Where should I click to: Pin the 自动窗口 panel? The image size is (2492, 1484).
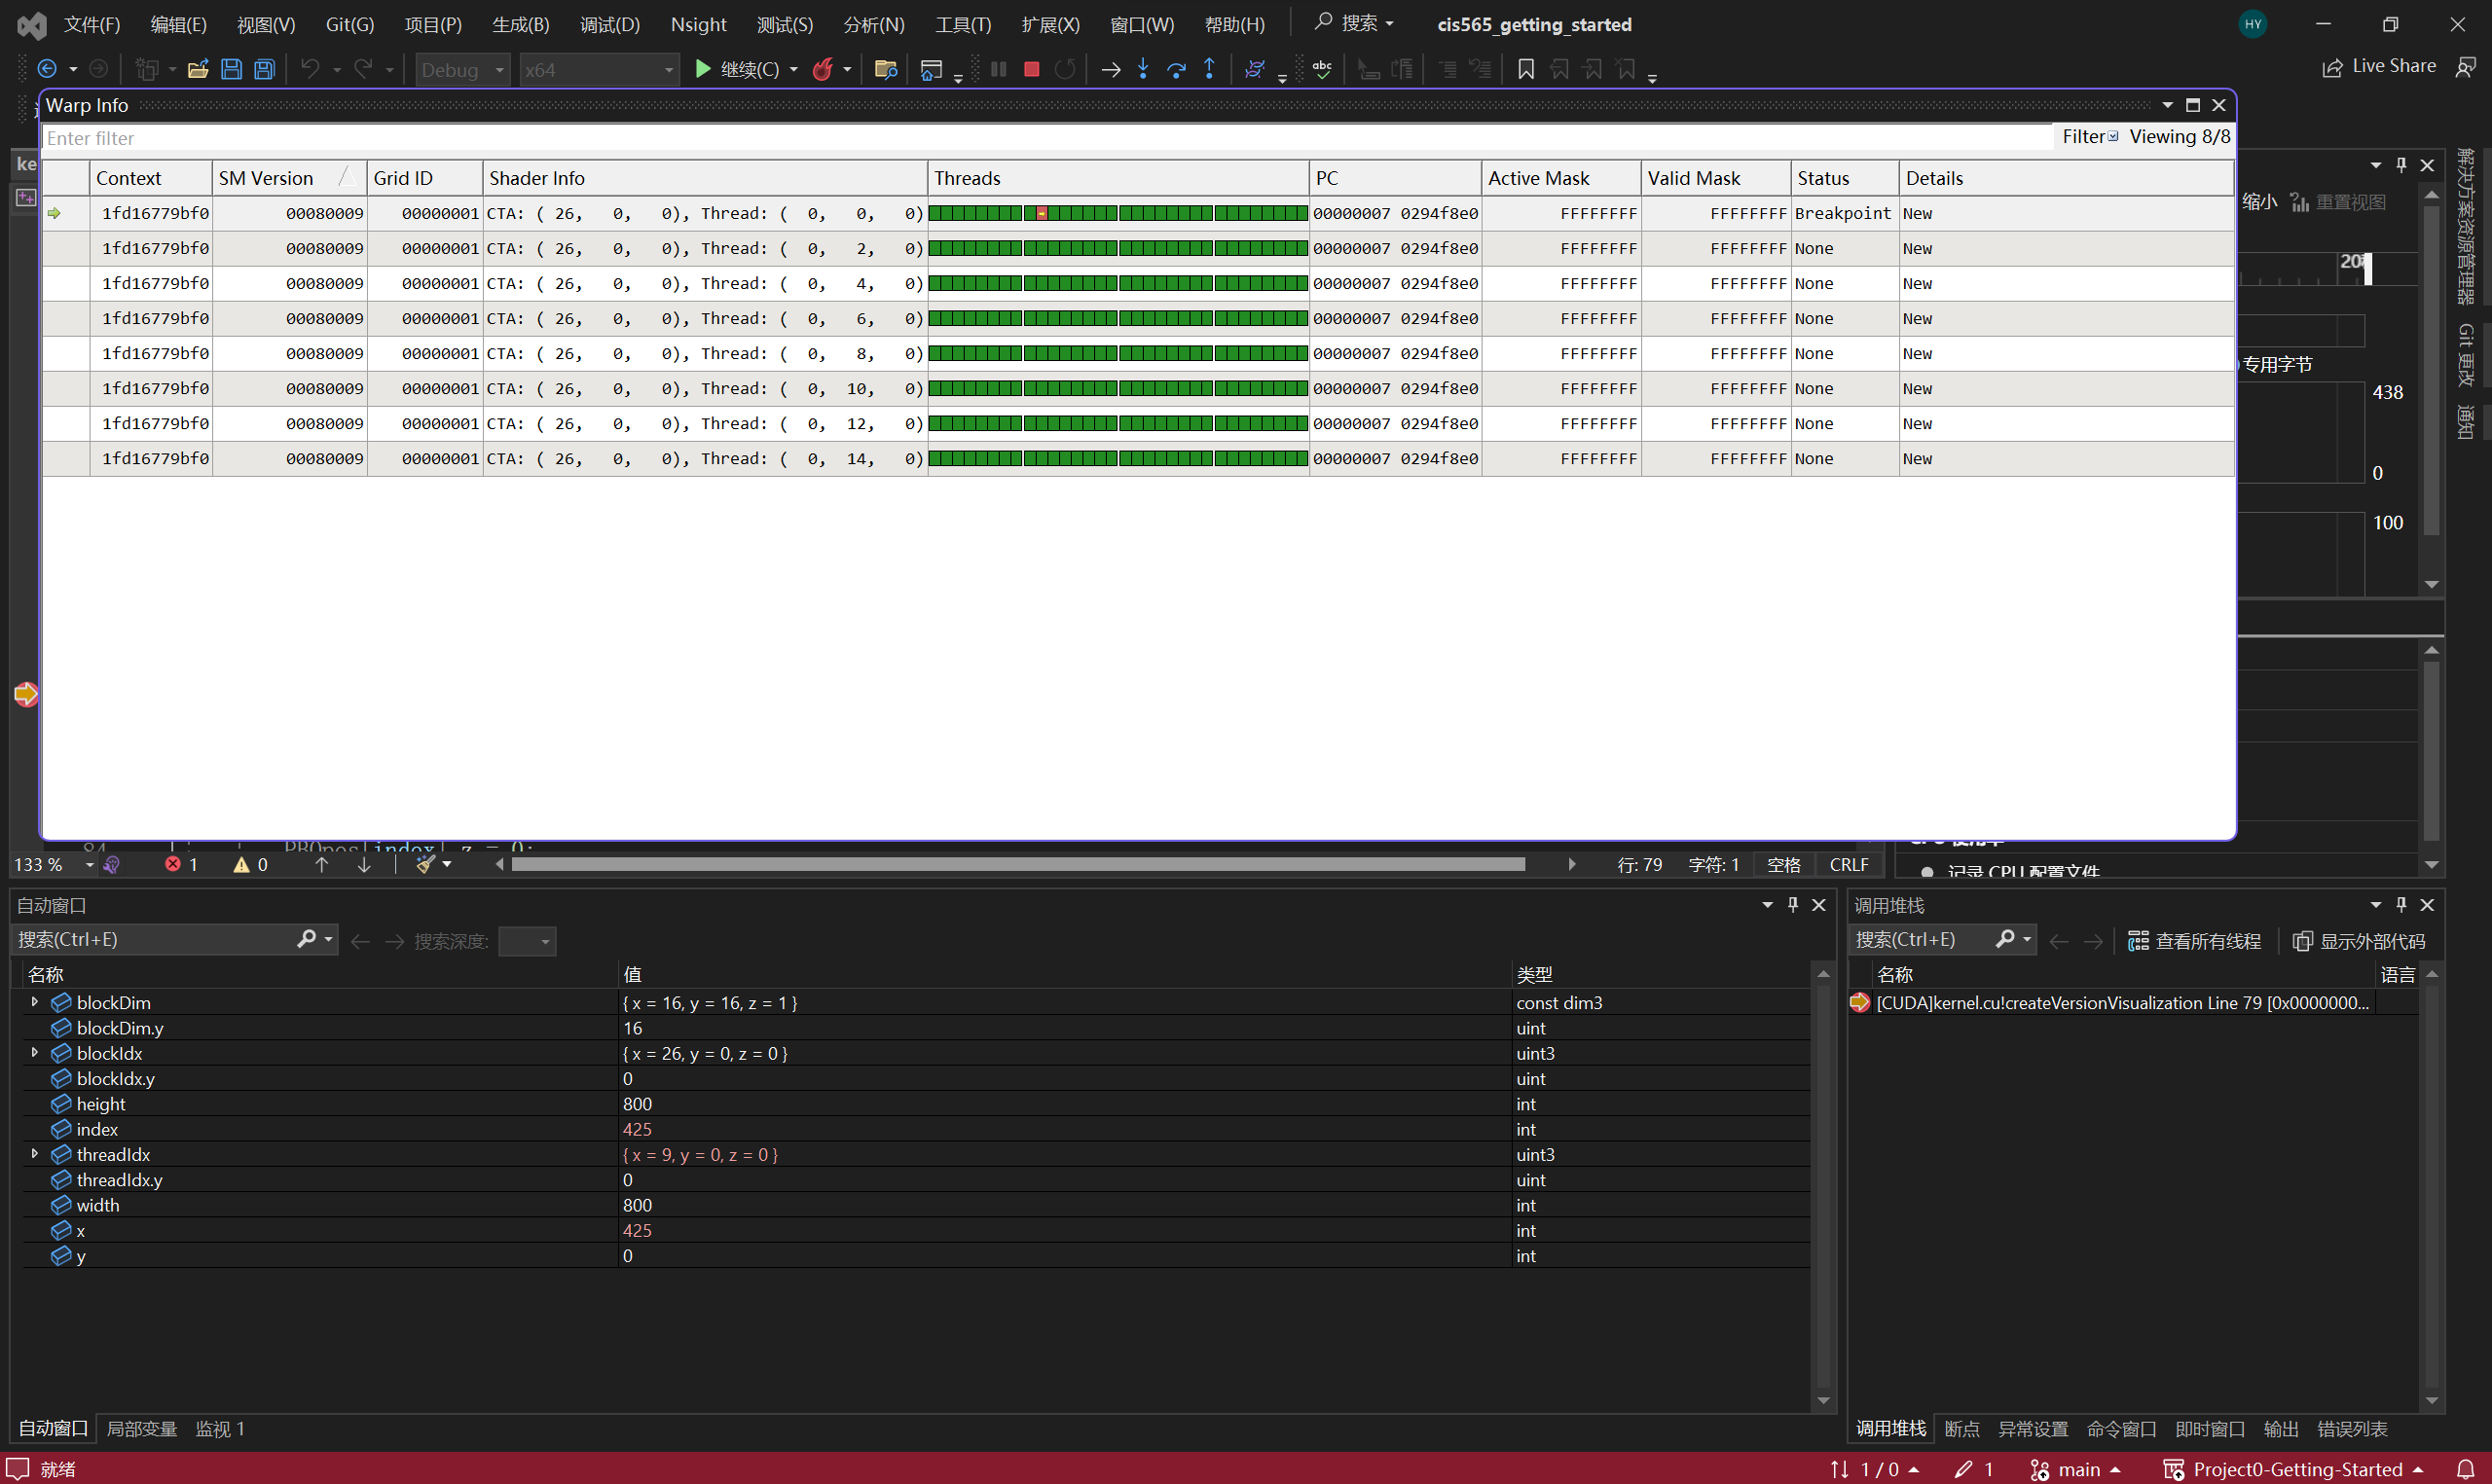point(1793,905)
